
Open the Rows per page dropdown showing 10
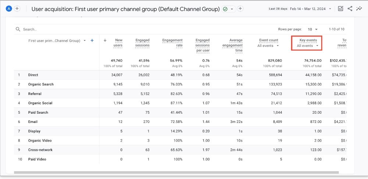[x=312, y=29]
